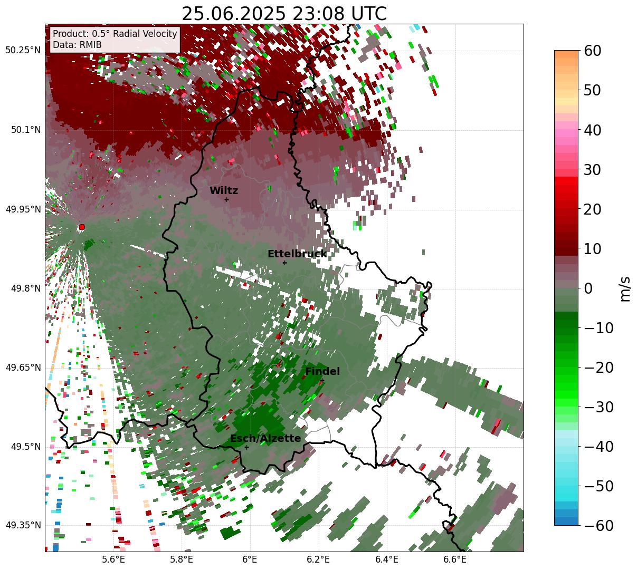The image size is (637, 570).
Task: Click the 49.8°N latitude label
Action: [x=25, y=288]
